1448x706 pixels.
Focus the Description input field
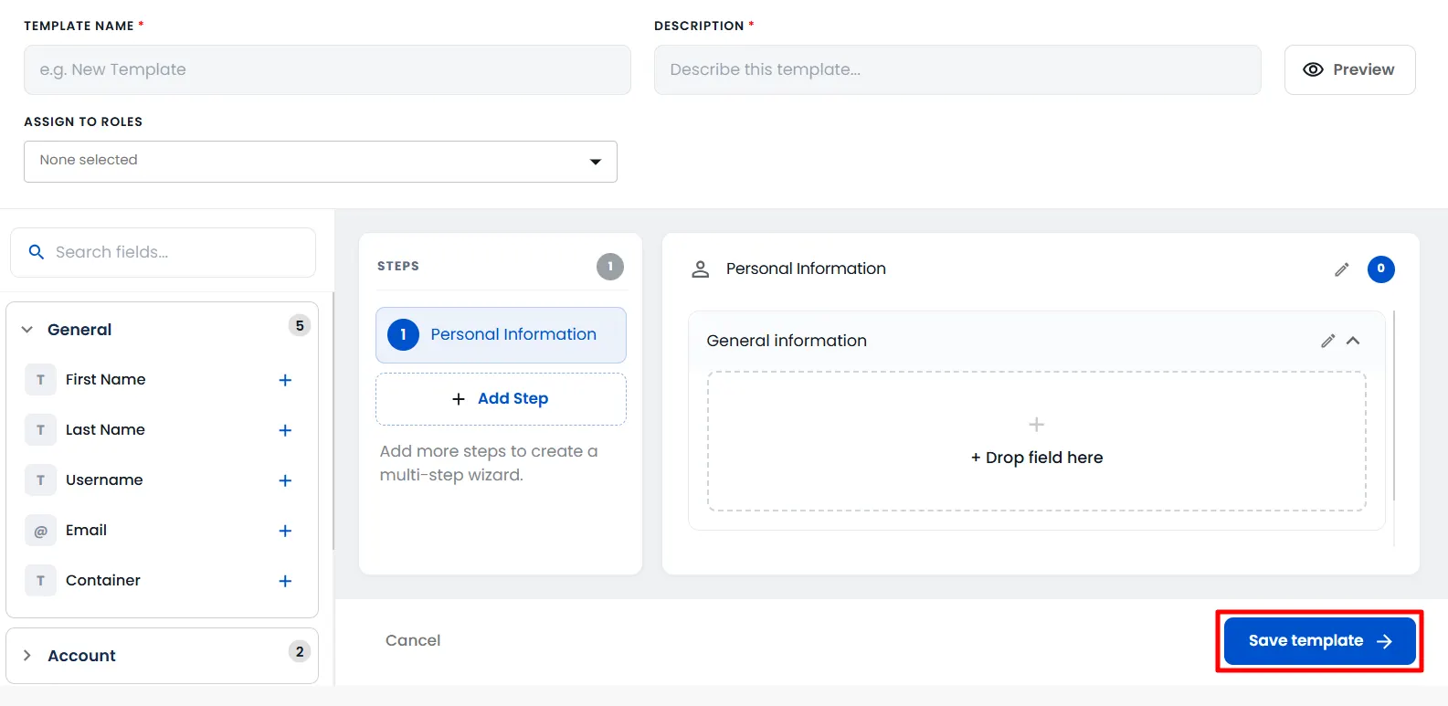[957, 69]
